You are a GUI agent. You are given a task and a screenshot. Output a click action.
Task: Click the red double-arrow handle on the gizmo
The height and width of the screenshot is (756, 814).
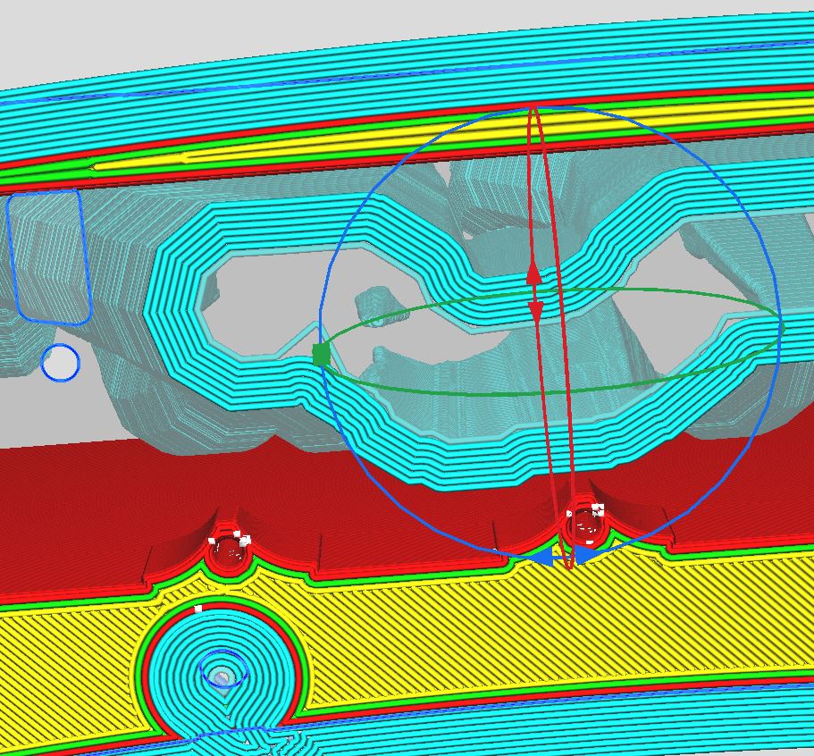(x=534, y=293)
